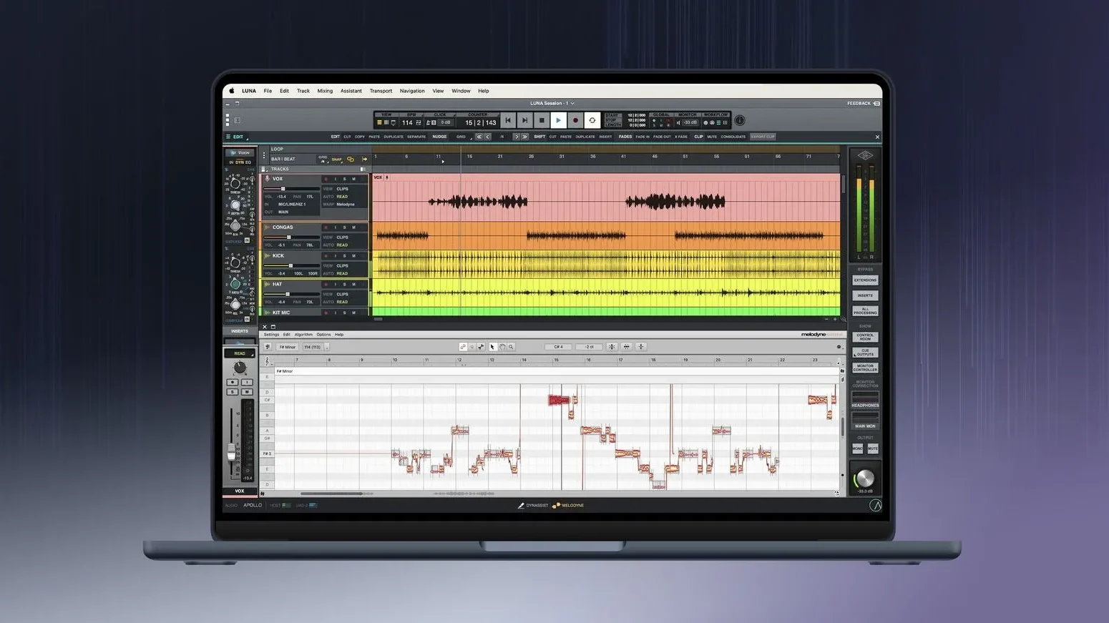Click the Return to Start transport button
The image size is (1109, 623).
[508, 121]
